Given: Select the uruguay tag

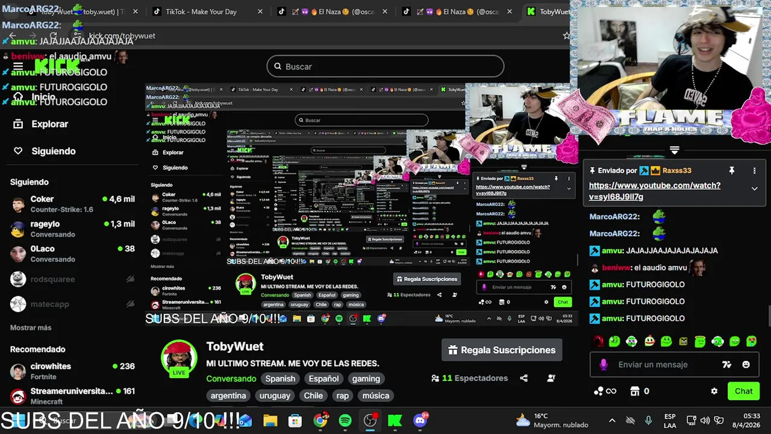Looking at the screenshot, I should point(275,395).
